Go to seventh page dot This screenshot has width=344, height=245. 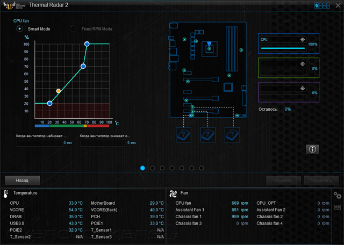[x=201, y=168]
